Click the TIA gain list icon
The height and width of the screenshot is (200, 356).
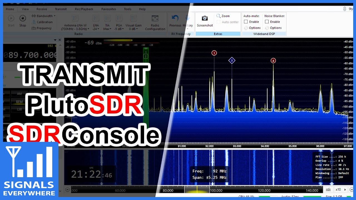(x=107, y=19)
